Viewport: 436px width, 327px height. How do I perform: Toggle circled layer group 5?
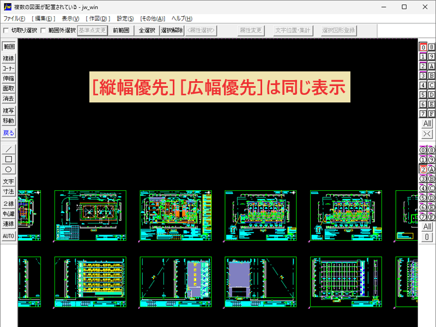[x=423, y=198]
